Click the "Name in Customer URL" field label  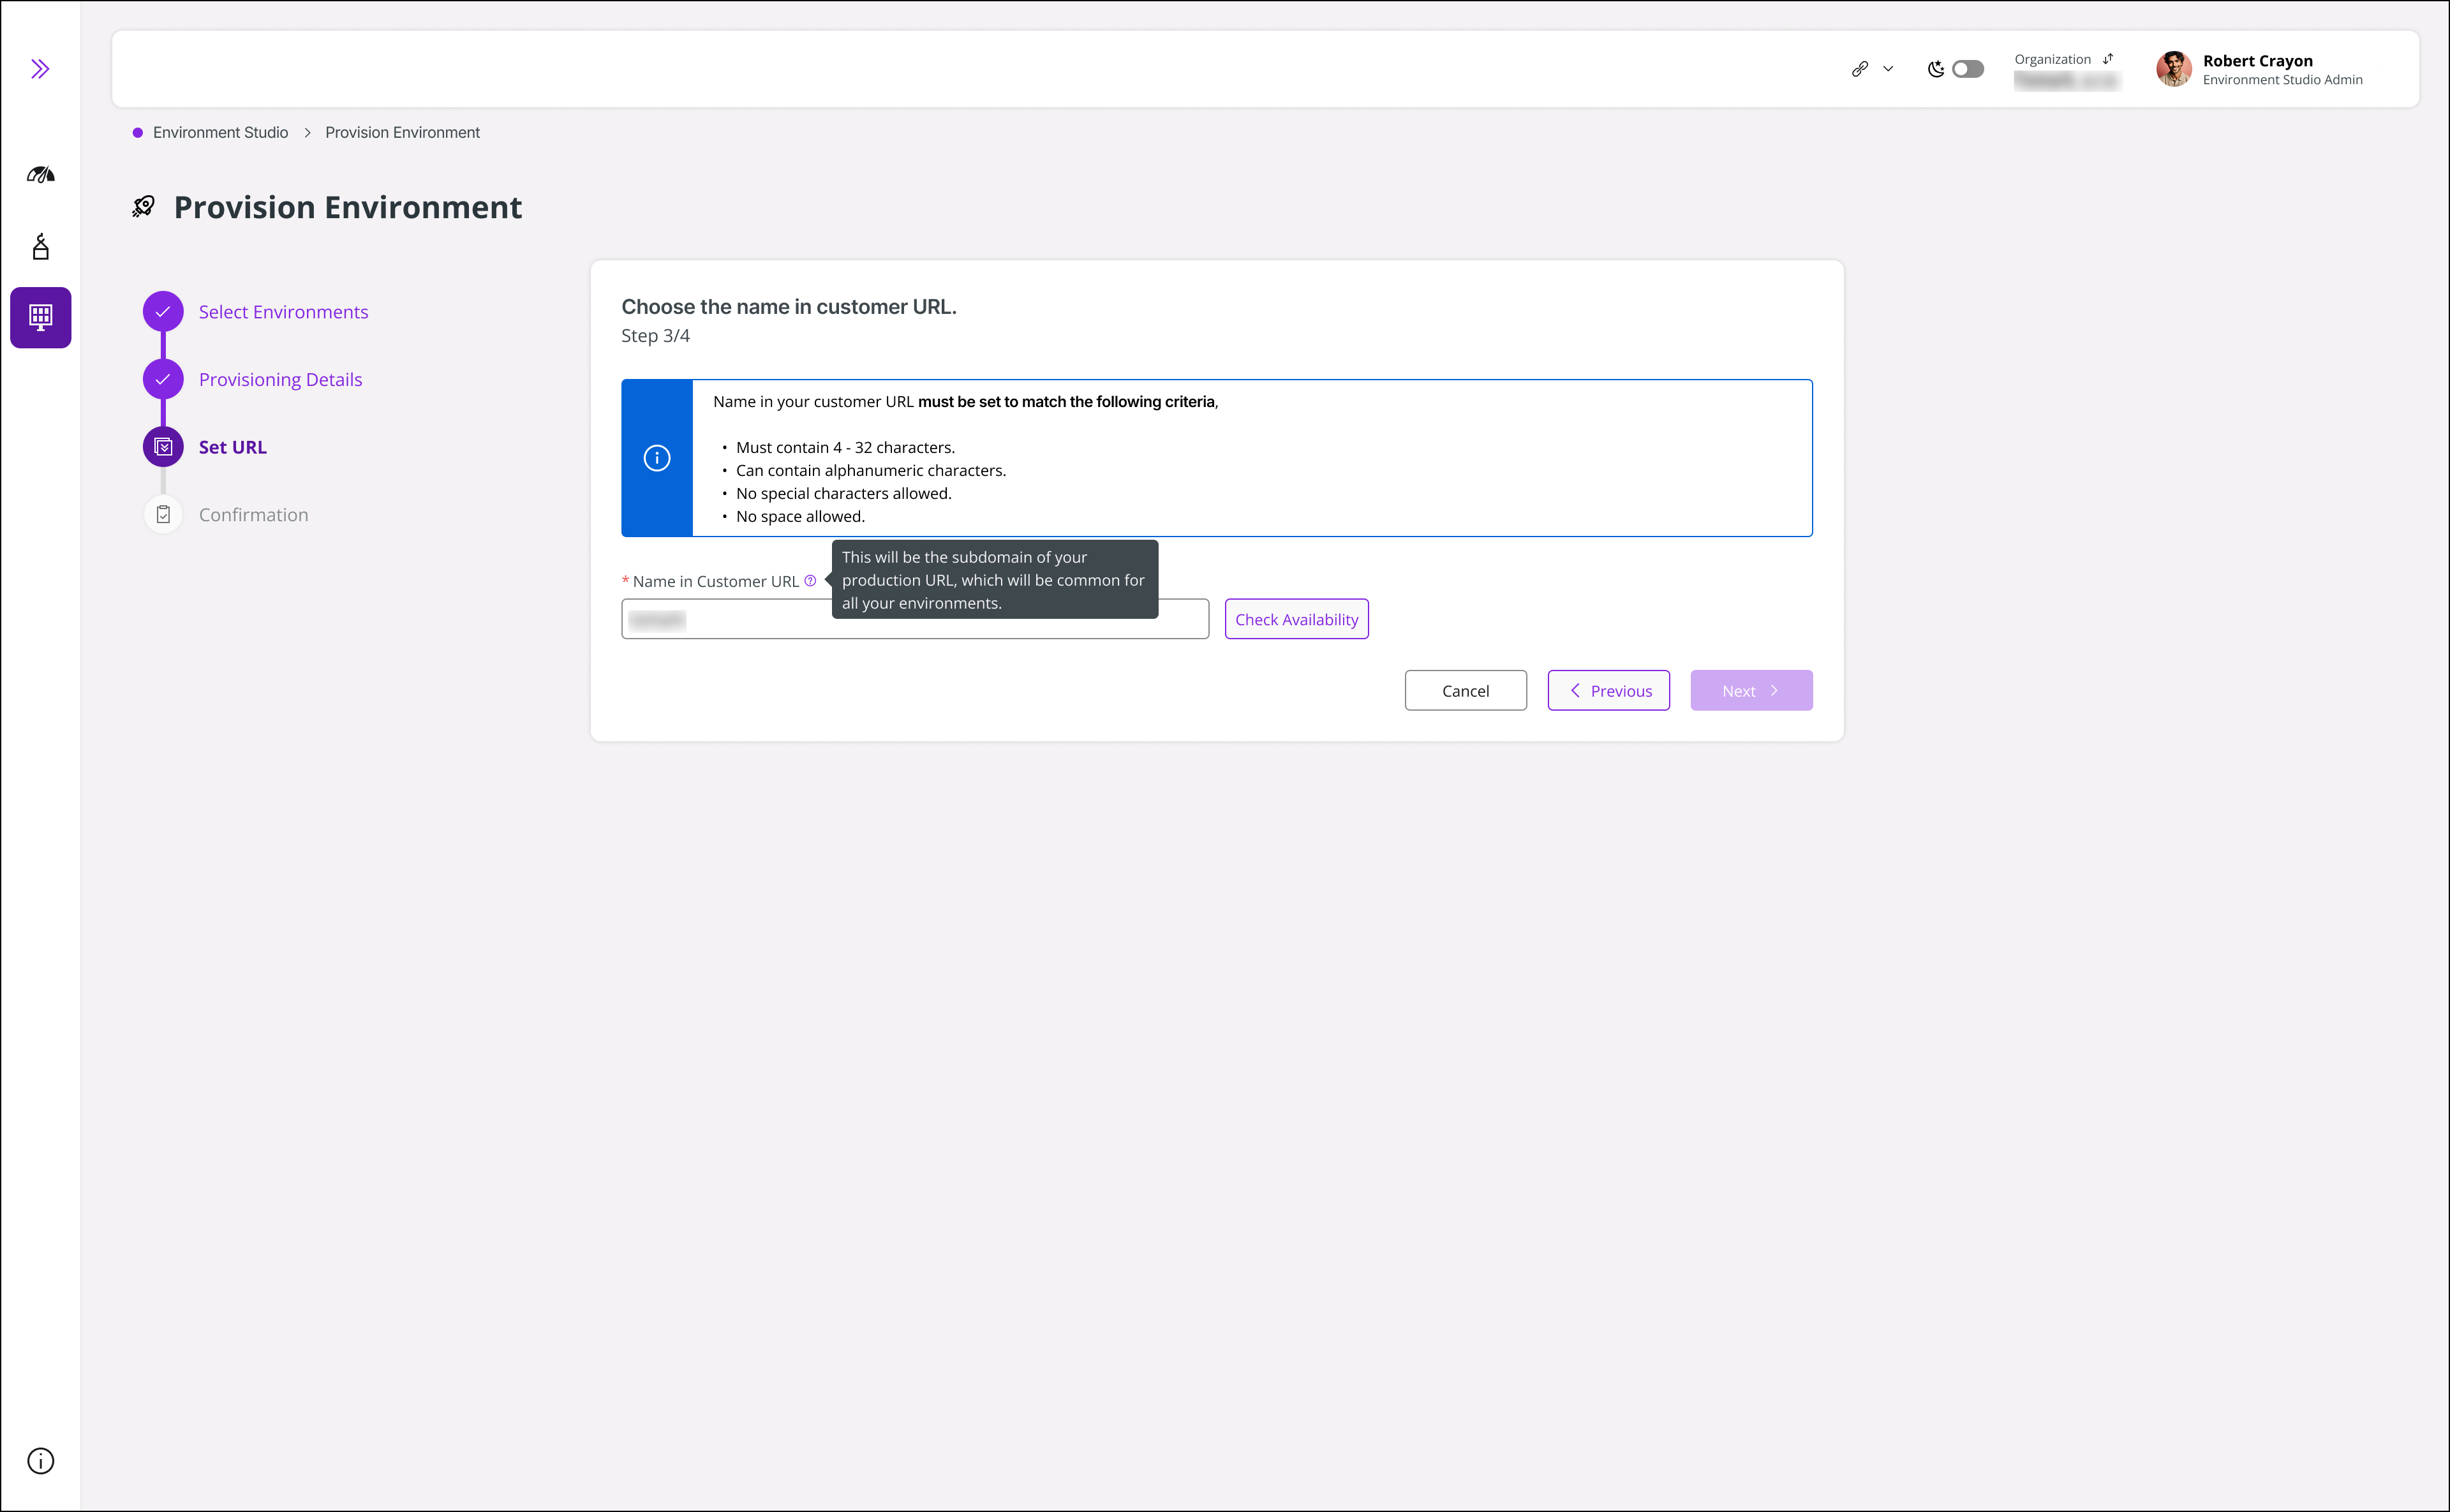coord(716,582)
